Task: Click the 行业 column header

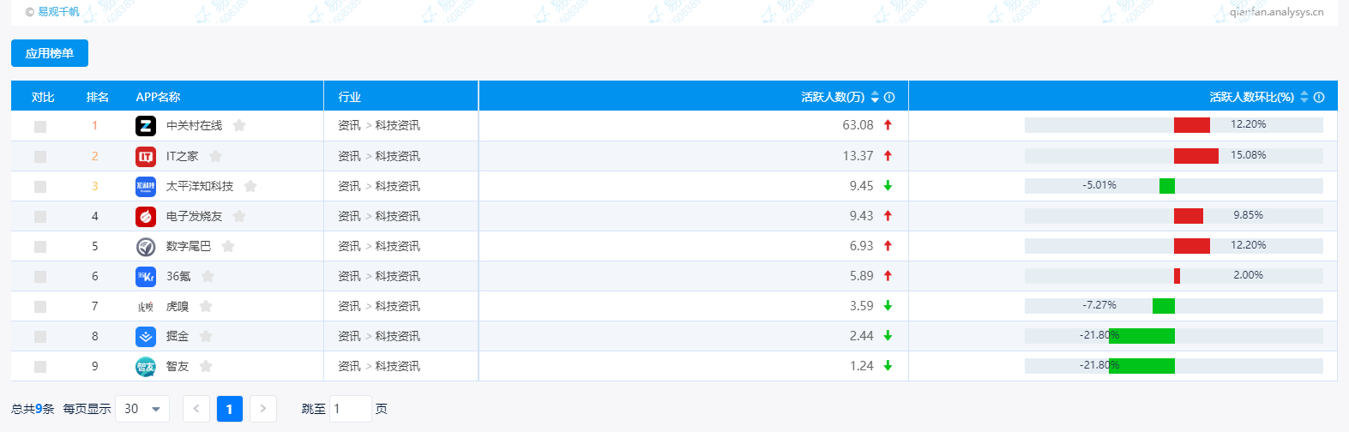Action: click(x=350, y=97)
